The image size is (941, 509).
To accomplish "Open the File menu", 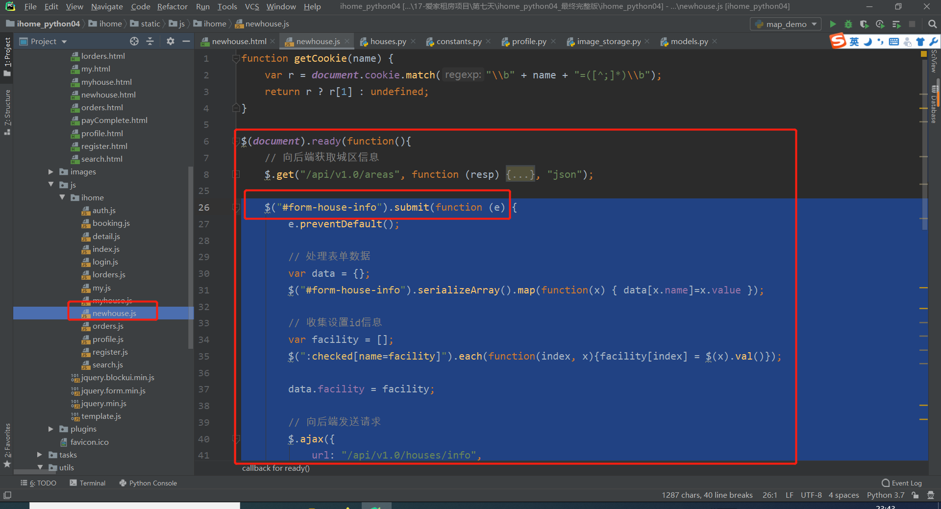I will [30, 6].
